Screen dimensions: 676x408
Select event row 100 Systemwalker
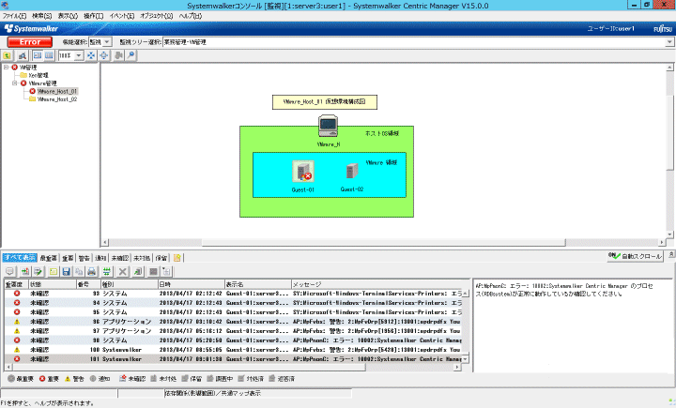(x=233, y=350)
